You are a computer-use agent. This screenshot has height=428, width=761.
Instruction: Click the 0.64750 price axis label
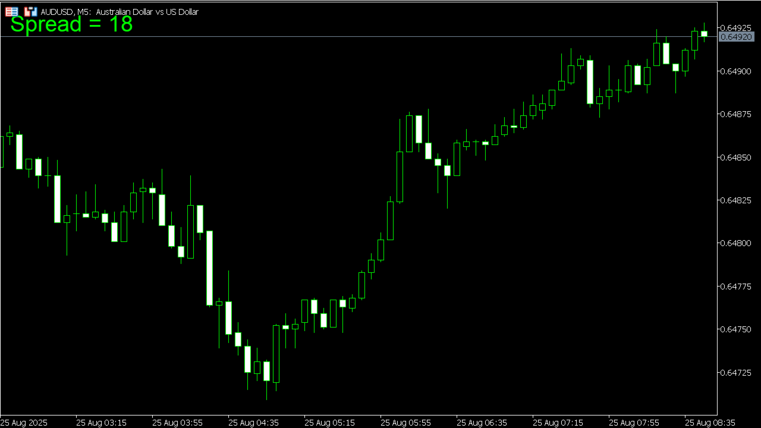point(736,329)
